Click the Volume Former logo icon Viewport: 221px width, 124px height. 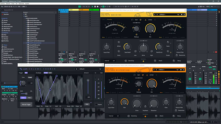[21, 69]
